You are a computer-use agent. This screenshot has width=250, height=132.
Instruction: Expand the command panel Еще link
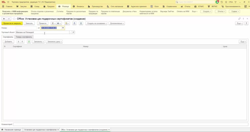[195, 11]
